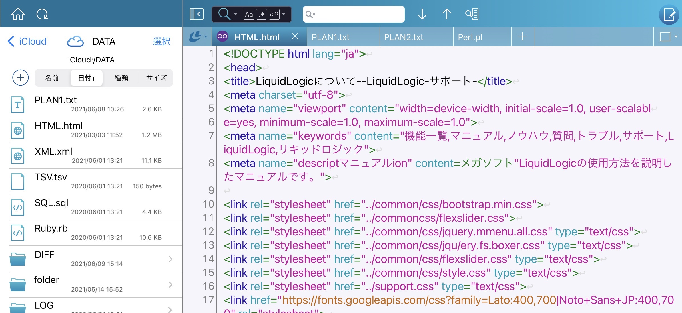The height and width of the screenshot is (313, 682).
Task: Jump to previous search result arrow
Action: pyautogui.click(x=447, y=14)
